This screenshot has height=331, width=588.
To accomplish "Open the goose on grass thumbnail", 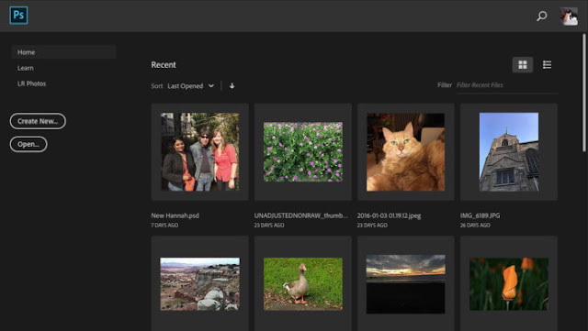I will pos(303,283).
